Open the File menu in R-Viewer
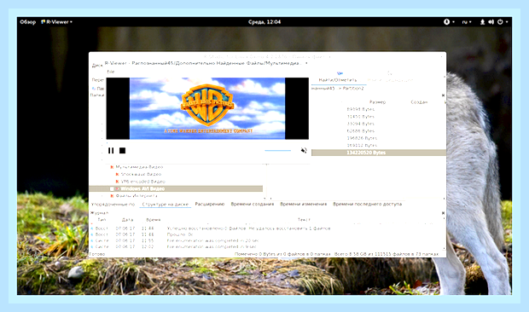This screenshot has width=529, height=312. pyautogui.click(x=111, y=72)
